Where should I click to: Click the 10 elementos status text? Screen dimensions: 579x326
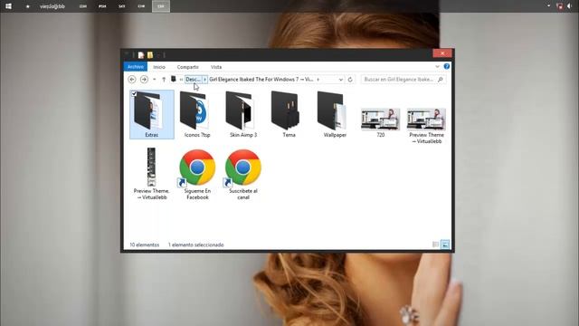145,244
